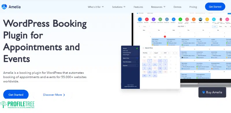The image size is (231, 113).
Task: Click the Today button in calendar
Action: 145,26
